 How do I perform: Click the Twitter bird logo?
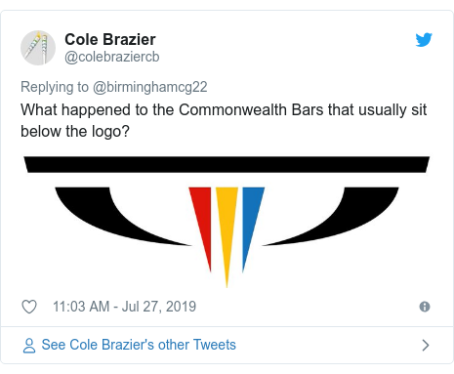pyautogui.click(x=424, y=40)
